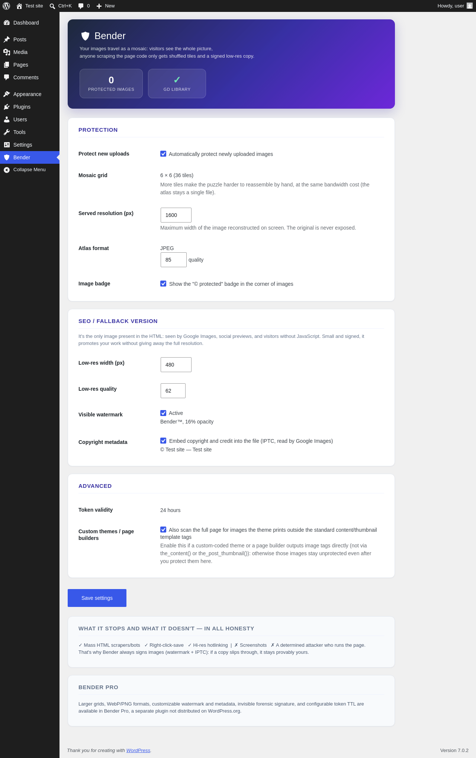This screenshot has height=758, width=476.
Task: Click the GD Library status card label
Action: (x=177, y=89)
